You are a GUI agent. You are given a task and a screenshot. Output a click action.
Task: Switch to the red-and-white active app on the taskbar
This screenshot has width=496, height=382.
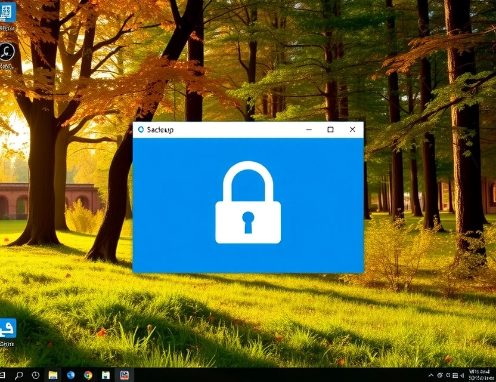(x=125, y=375)
